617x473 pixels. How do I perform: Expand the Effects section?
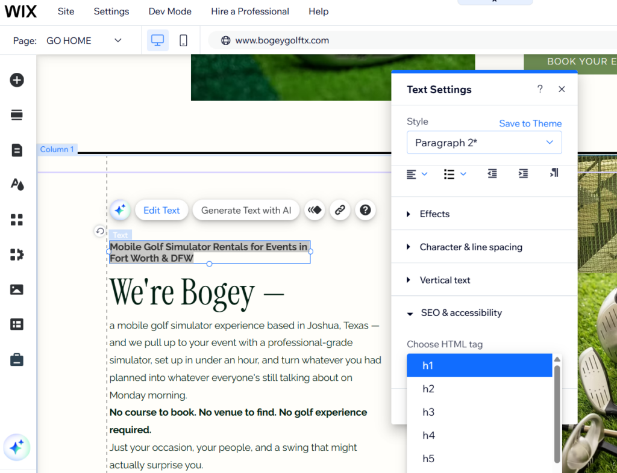pyautogui.click(x=434, y=214)
